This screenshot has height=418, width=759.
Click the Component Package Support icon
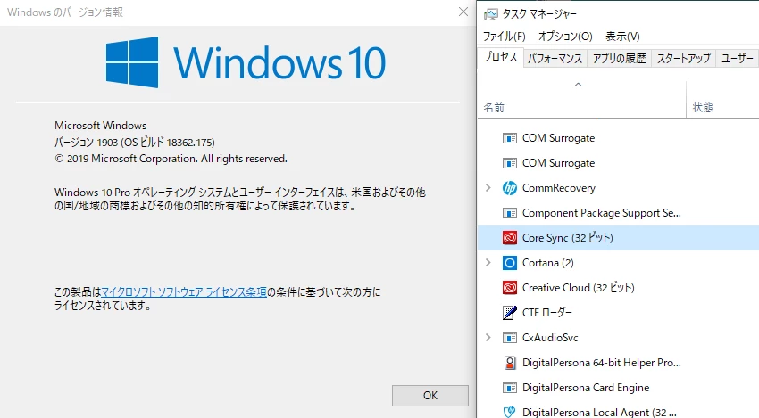pos(509,213)
